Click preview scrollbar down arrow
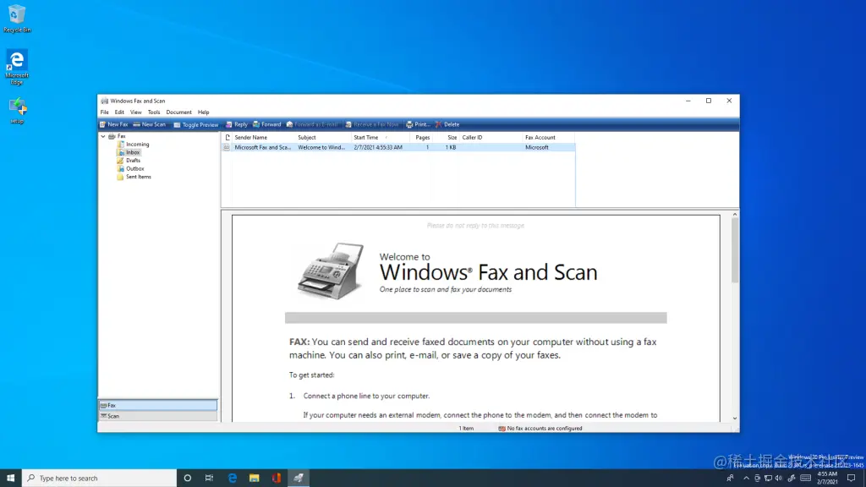866x487 pixels. (735, 419)
